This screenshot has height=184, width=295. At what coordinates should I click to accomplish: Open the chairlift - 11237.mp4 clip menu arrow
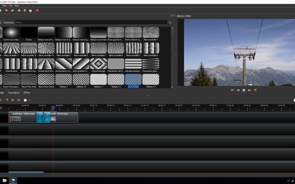point(45,114)
